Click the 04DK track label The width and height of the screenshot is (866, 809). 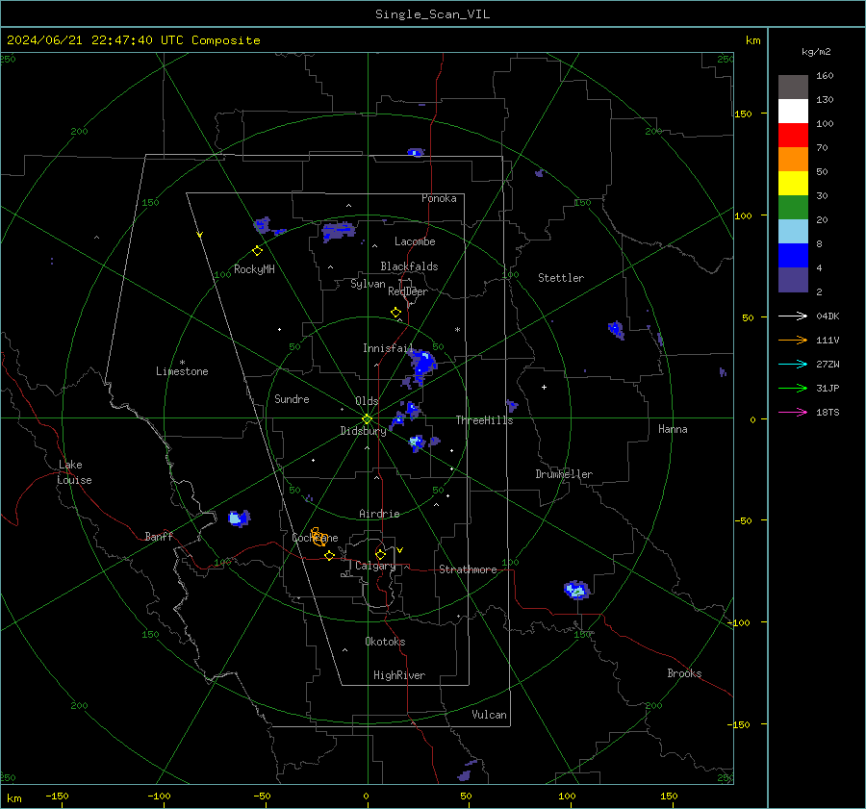[x=828, y=316]
